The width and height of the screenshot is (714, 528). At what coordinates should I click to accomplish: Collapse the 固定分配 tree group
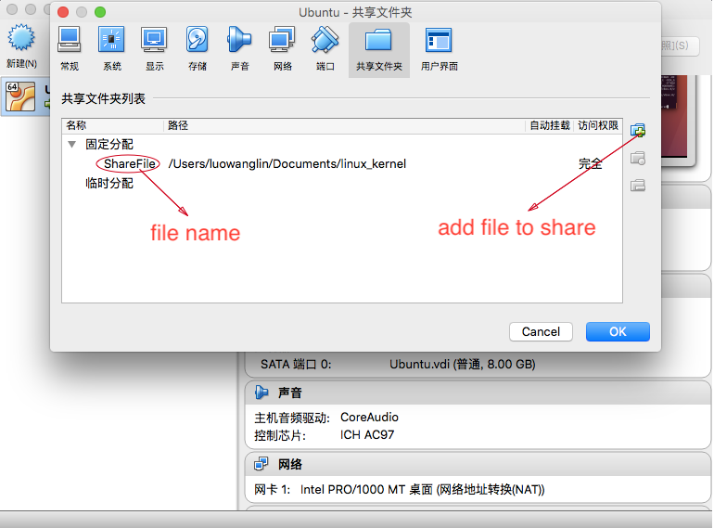tap(72, 145)
